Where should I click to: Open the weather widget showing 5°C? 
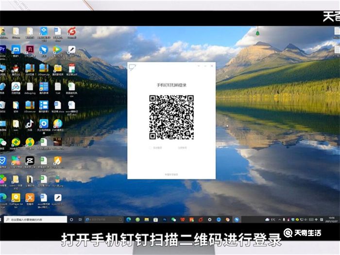point(270,220)
